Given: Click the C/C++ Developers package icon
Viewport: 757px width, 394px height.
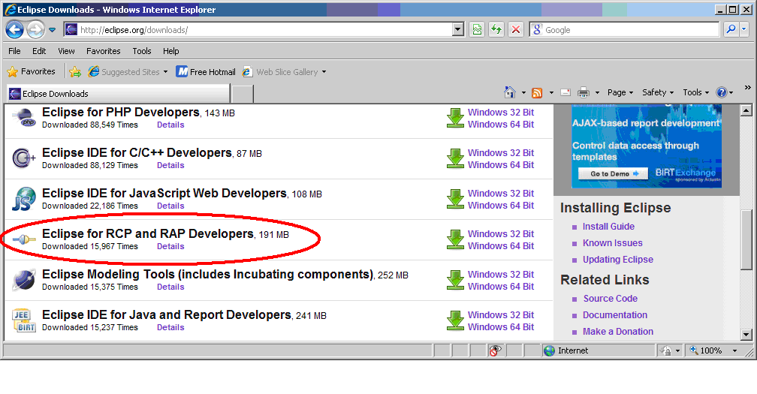Looking at the screenshot, I should (24, 158).
